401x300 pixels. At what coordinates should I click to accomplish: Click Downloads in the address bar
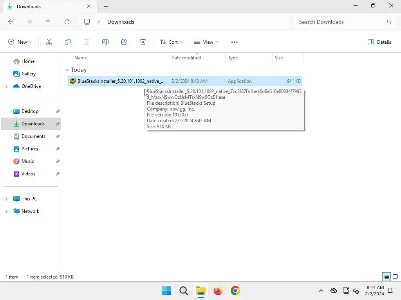pyautogui.click(x=121, y=22)
